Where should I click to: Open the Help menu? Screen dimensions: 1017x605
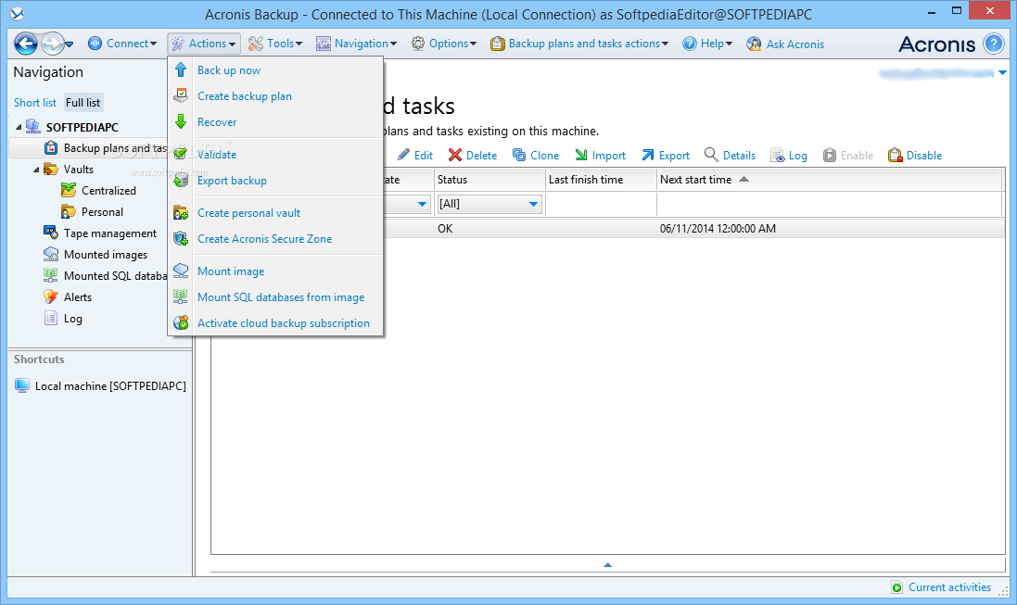[x=707, y=44]
